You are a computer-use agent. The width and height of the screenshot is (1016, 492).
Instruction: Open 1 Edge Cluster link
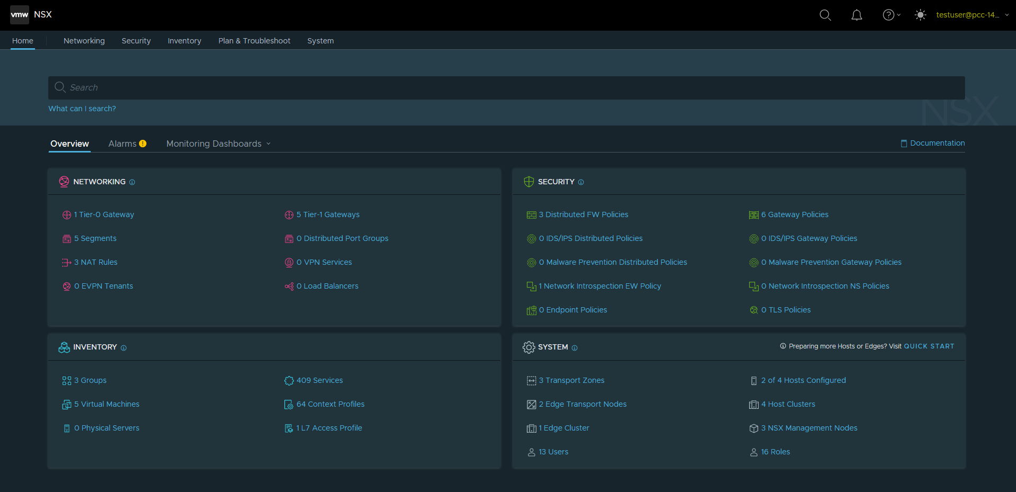[x=564, y=428]
